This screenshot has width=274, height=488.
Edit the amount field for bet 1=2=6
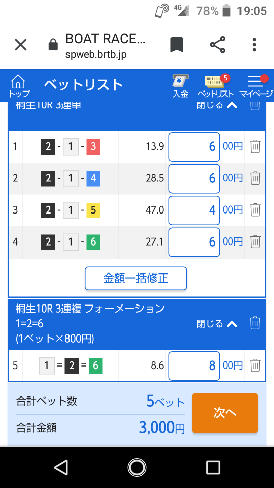[194, 365]
